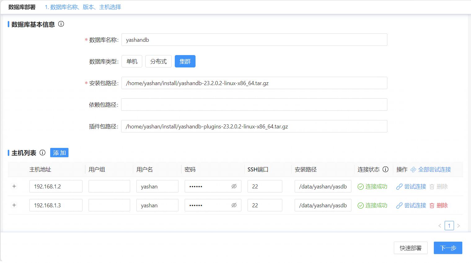Click info icon beside 数据库基本信息 heading

[61, 24]
